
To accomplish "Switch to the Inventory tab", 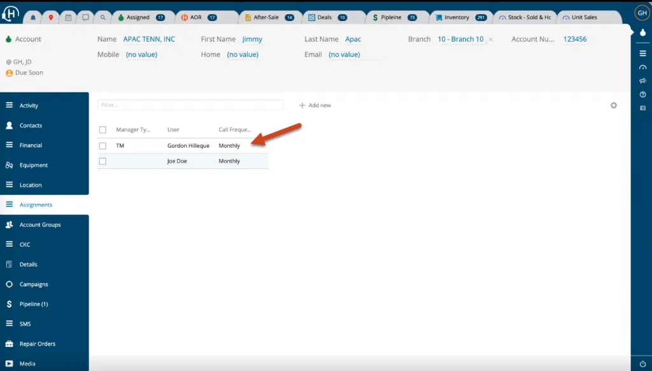I will coord(461,17).
